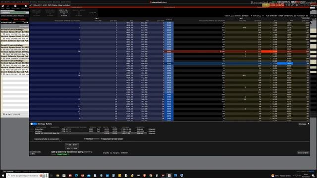The height and width of the screenshot is (178, 317).
Task: Select the blue highlighted put ask cell
Action: [x=285, y=63]
